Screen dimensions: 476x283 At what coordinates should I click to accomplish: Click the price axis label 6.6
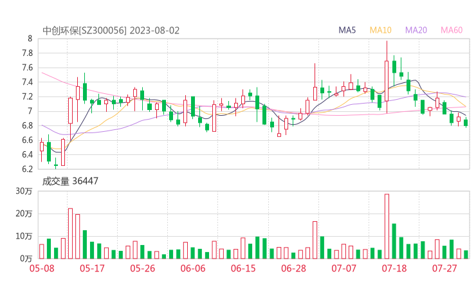27,140
